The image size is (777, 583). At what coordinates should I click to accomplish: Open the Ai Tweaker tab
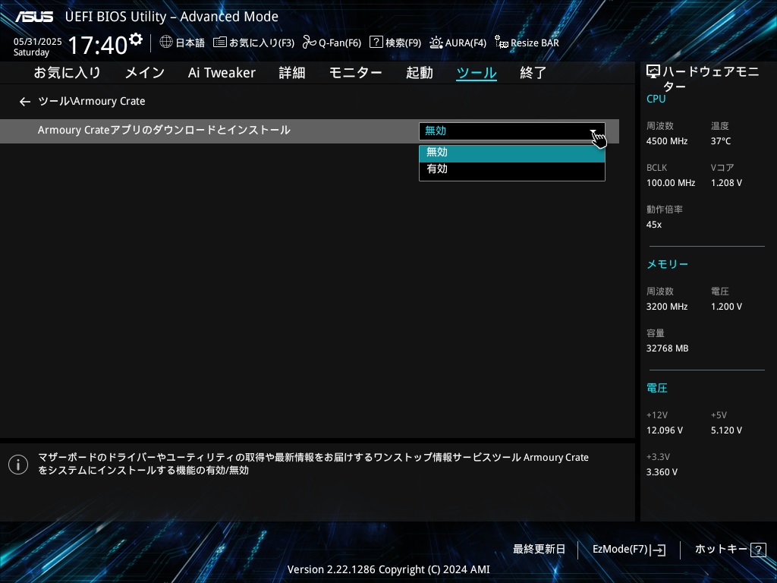(222, 73)
